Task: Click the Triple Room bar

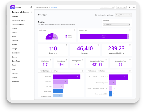Action: click(x=58, y=86)
